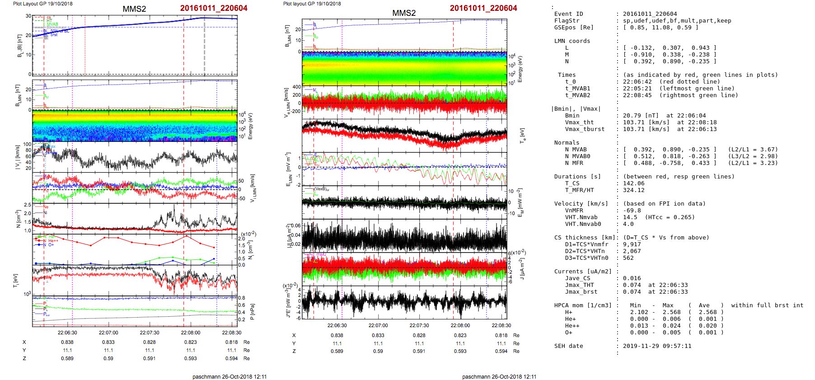This screenshot has width=815, height=380.
Task: Click the J*E' black trace panel at the bottom right
Action: 404,300
